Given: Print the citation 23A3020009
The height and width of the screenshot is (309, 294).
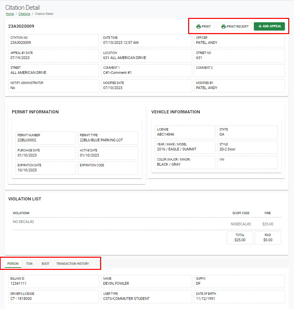Looking at the screenshot, I should click(204, 26).
